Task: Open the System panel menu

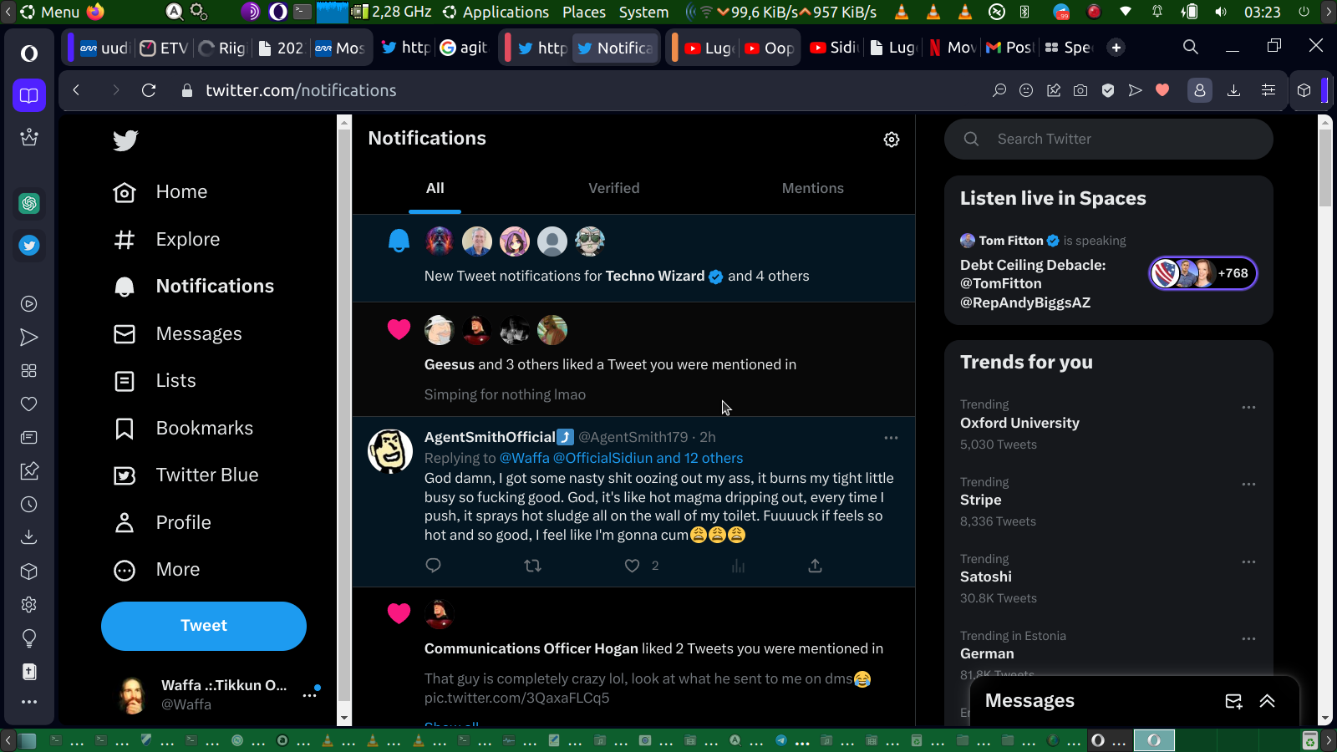Action: pyautogui.click(x=643, y=12)
